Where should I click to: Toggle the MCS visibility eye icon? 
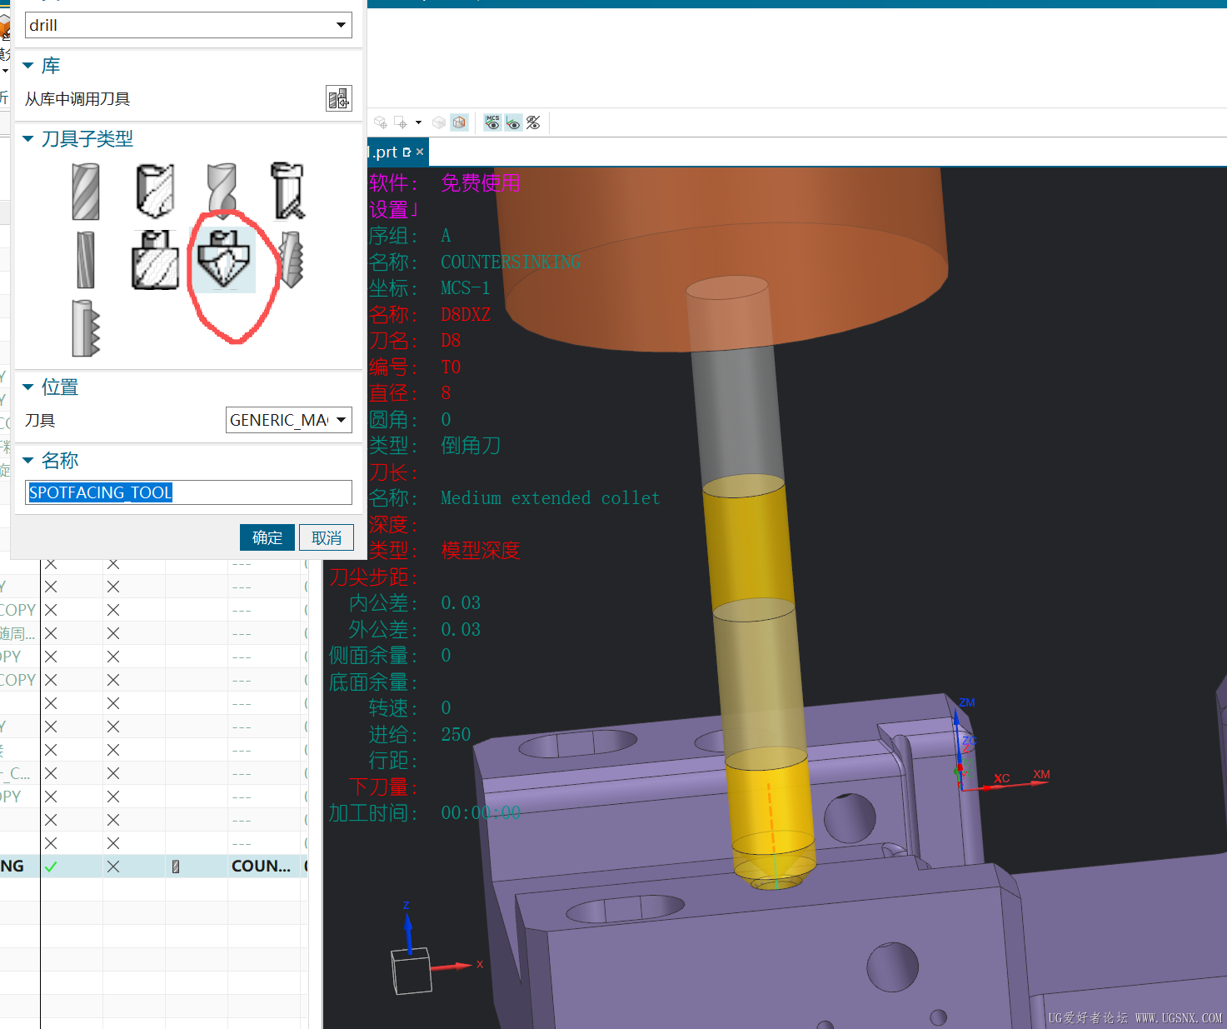click(x=492, y=122)
